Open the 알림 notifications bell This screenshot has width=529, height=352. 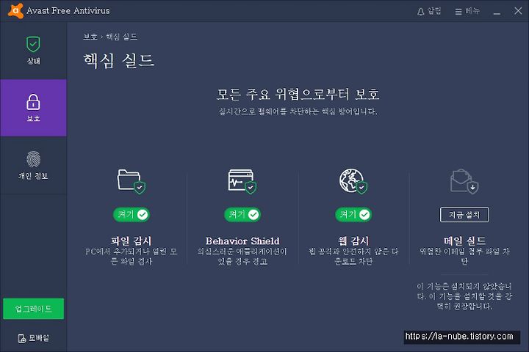tap(429, 12)
